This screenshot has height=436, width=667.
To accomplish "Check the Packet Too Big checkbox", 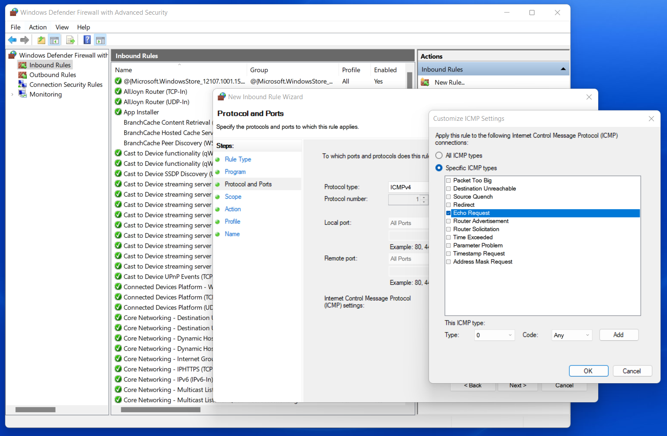I will 448,181.
